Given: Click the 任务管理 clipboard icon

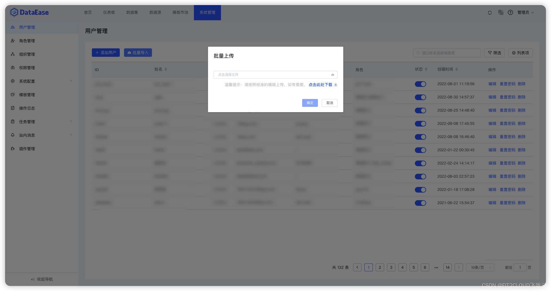Looking at the screenshot, I should point(13,121).
